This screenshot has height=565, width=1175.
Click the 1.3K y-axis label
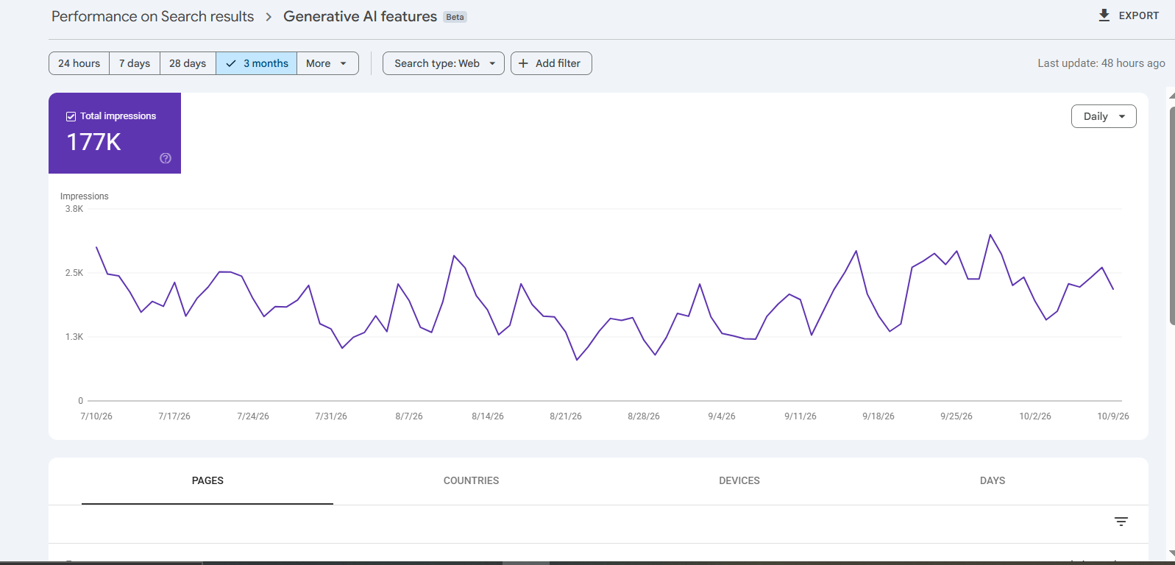(74, 337)
